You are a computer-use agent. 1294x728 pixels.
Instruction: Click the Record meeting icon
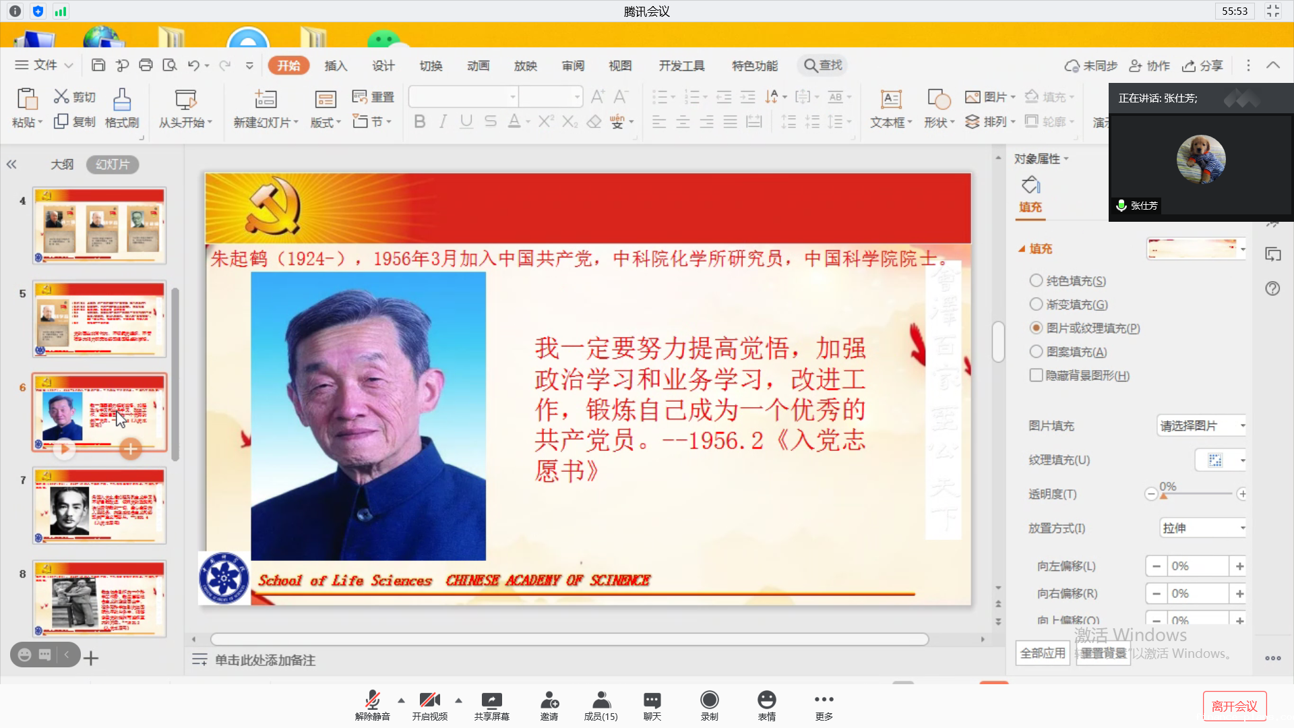point(709,701)
